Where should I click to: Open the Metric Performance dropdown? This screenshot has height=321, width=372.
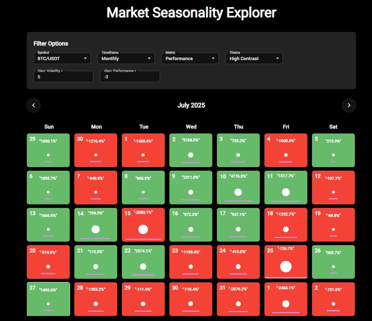[x=190, y=58]
